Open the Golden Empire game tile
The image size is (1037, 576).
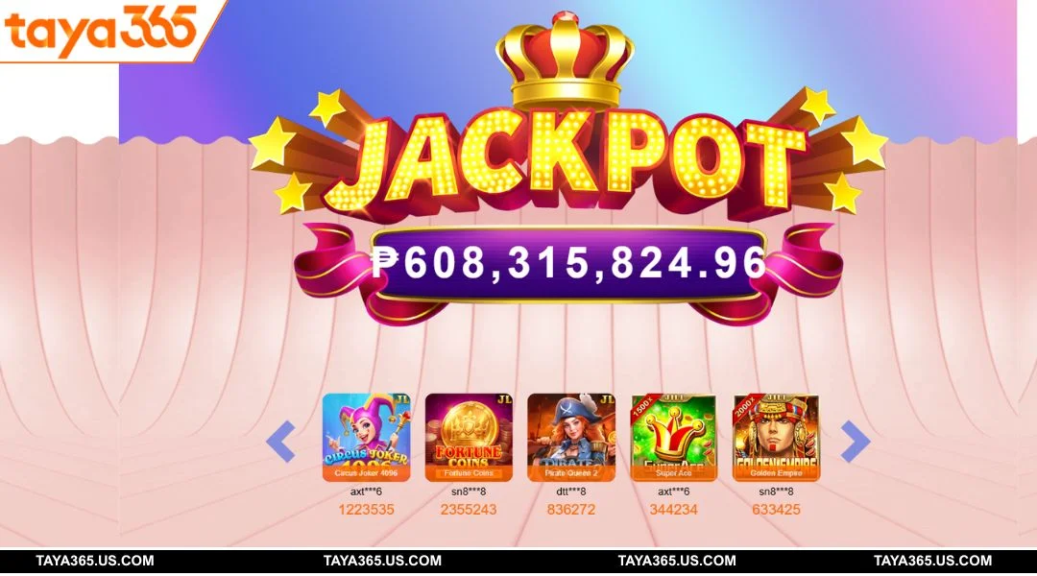point(777,437)
